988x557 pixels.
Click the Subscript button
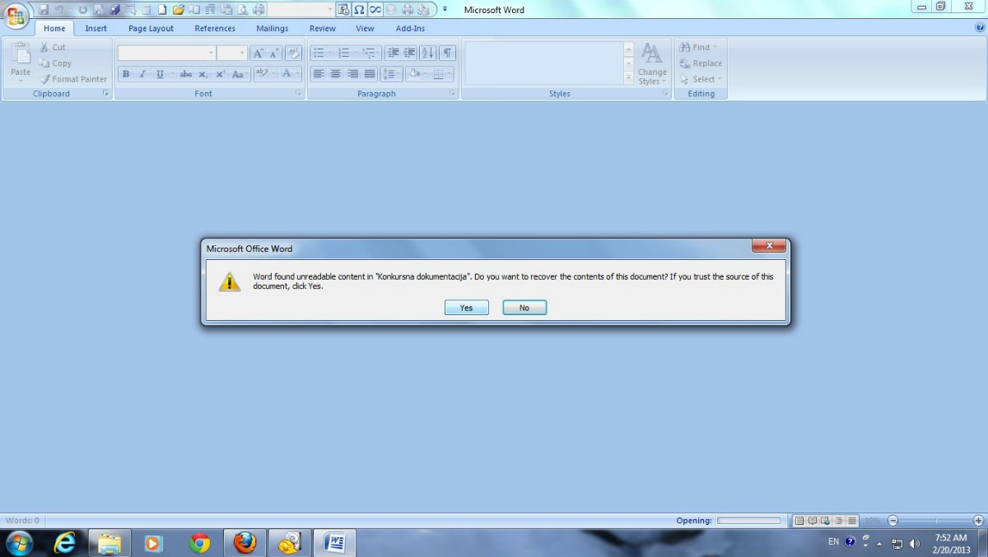(x=203, y=74)
